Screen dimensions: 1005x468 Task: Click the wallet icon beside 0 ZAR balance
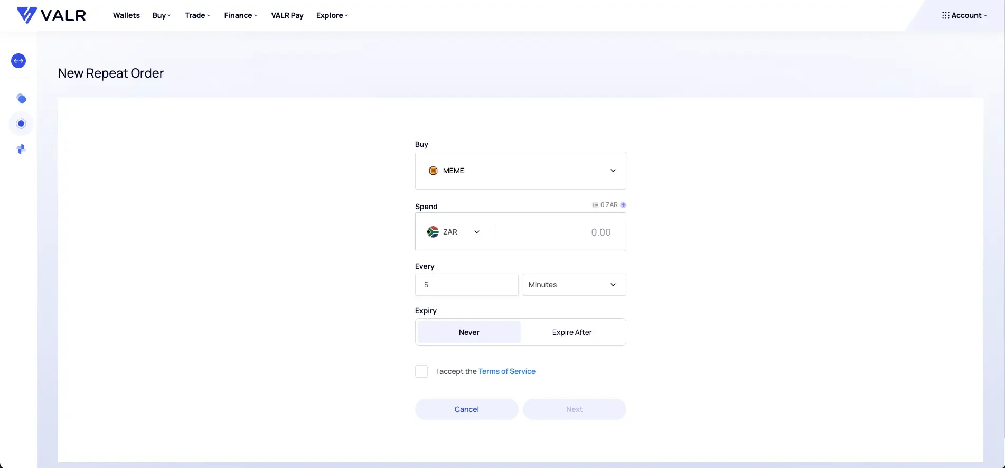coord(595,205)
